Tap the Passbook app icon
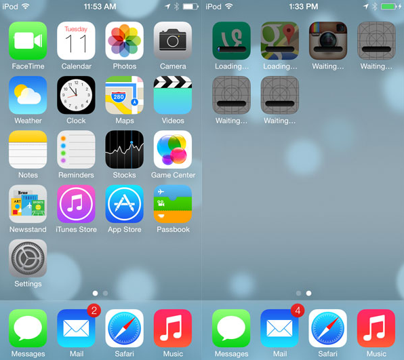This screenshot has width=404, height=360. click(x=173, y=204)
